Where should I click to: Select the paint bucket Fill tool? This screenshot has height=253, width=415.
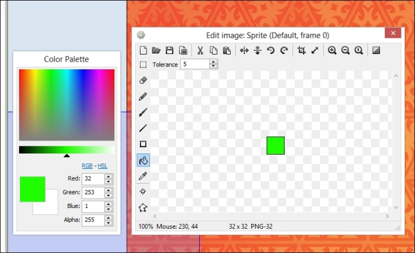143,160
